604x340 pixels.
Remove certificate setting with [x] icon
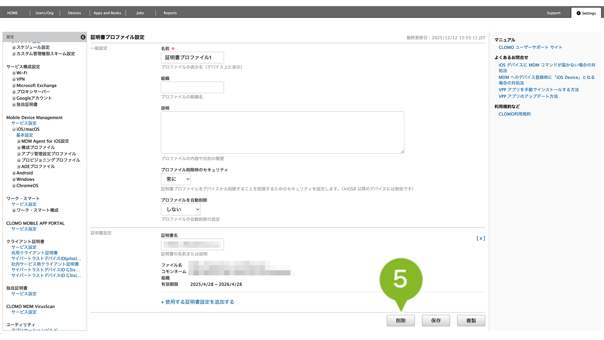[x=480, y=238]
